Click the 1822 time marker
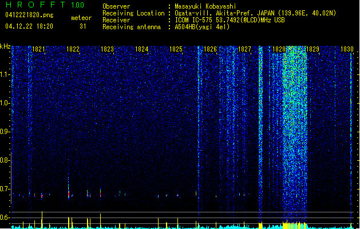This screenshot has width=360, height=229. (73, 49)
